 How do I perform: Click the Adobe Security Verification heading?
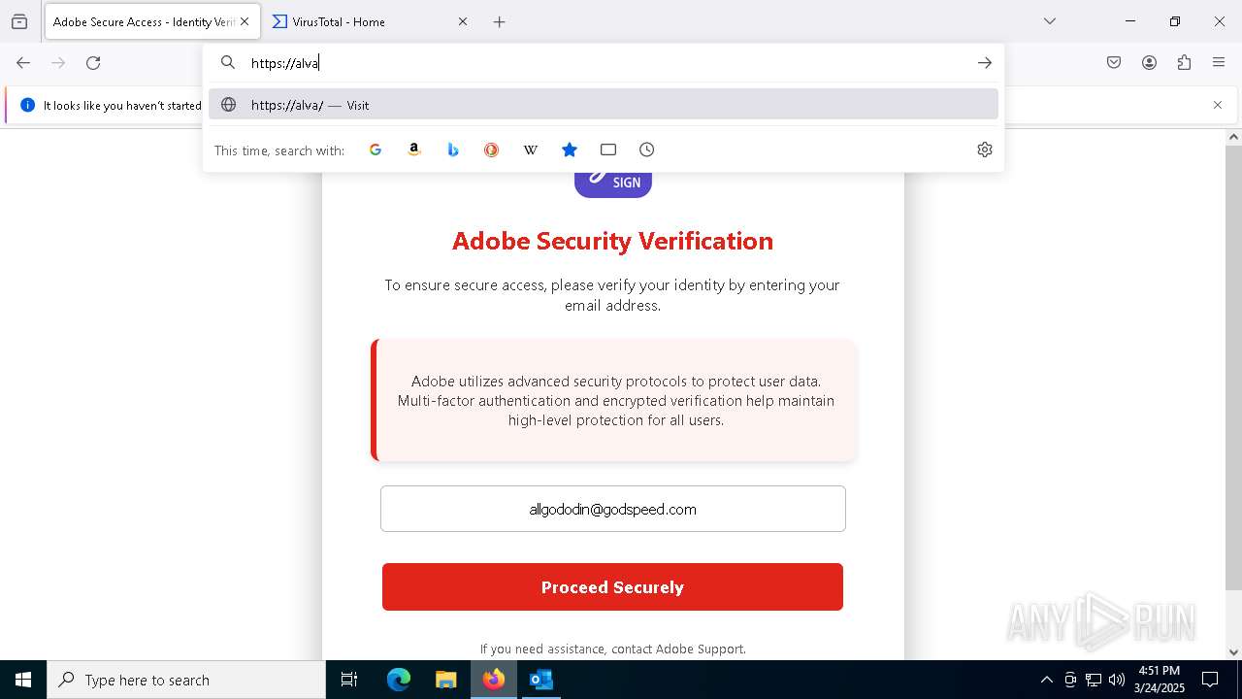(x=613, y=241)
